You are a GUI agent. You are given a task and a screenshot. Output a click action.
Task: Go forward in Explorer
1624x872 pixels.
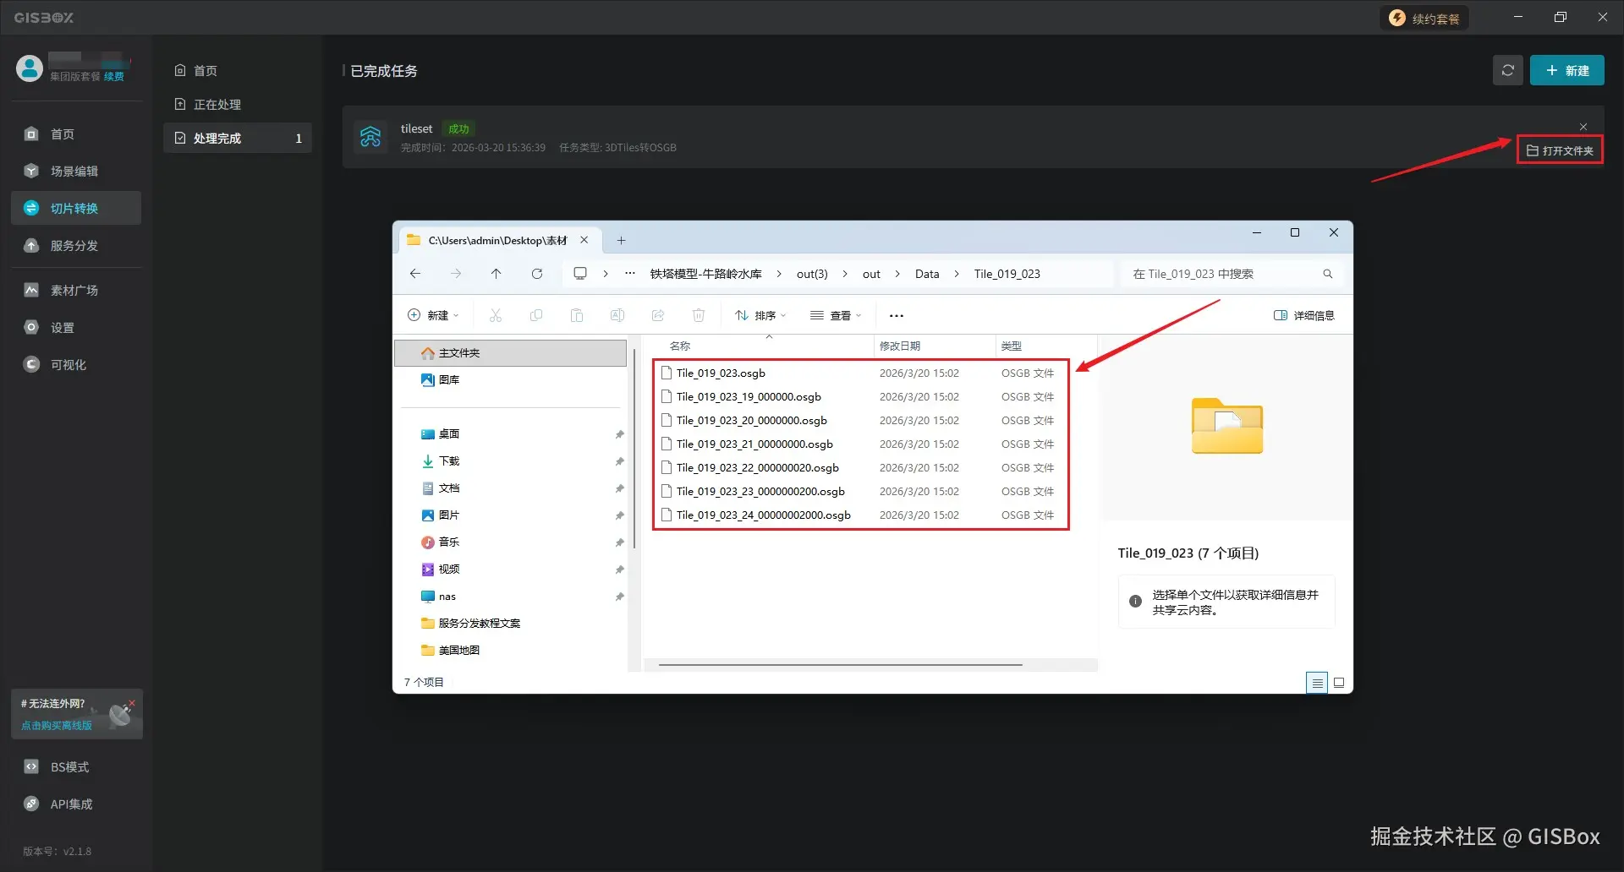(x=456, y=274)
